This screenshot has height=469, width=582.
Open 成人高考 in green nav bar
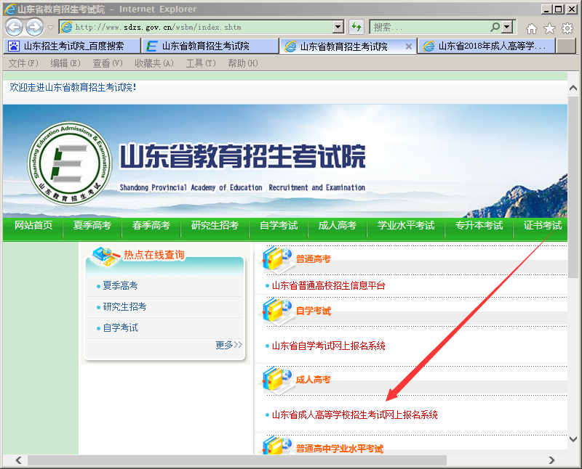337,225
